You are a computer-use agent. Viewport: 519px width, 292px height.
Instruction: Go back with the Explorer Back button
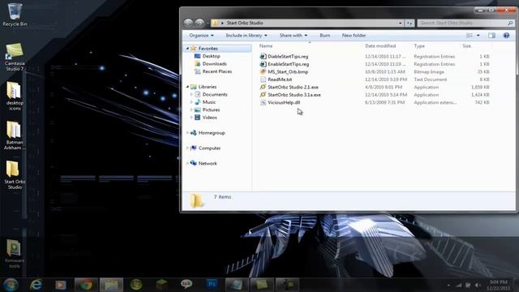coord(188,23)
